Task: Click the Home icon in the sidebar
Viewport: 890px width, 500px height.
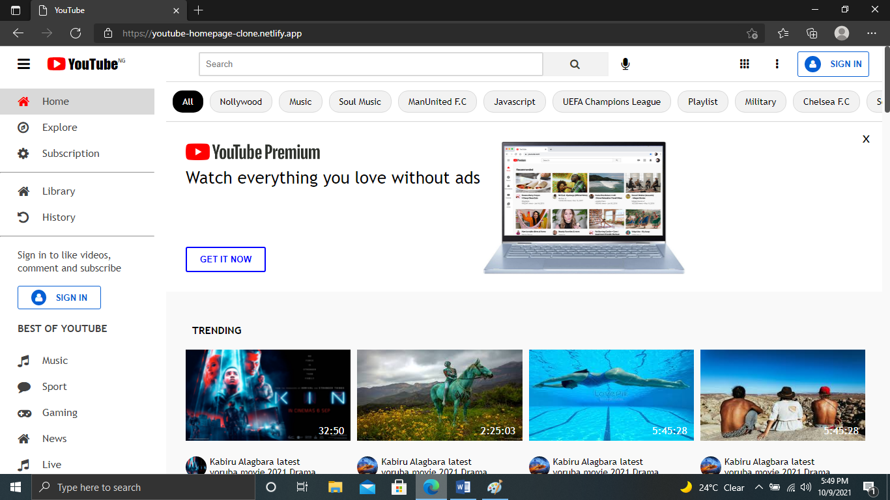Action: pyautogui.click(x=23, y=102)
